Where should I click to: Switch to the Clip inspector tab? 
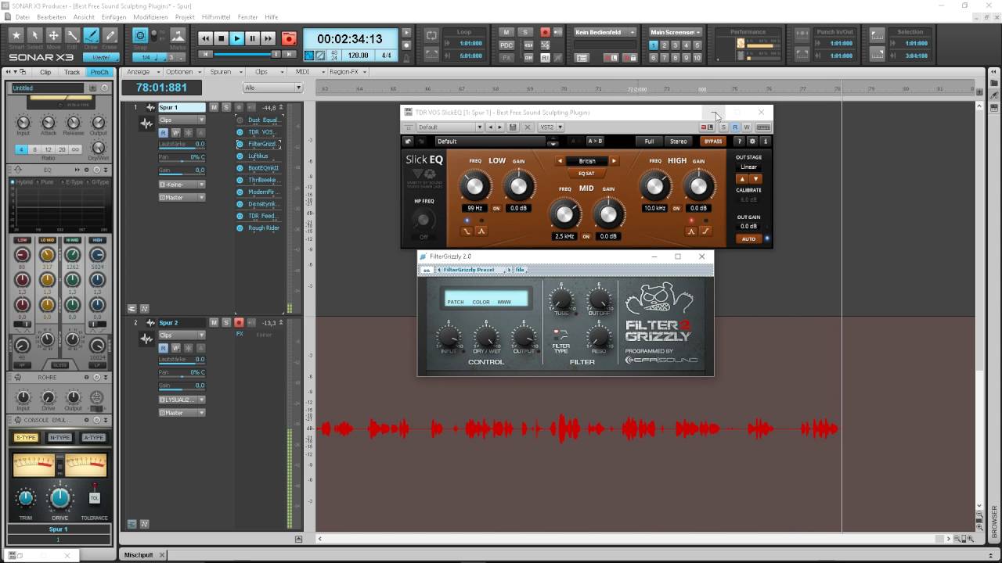(x=45, y=72)
